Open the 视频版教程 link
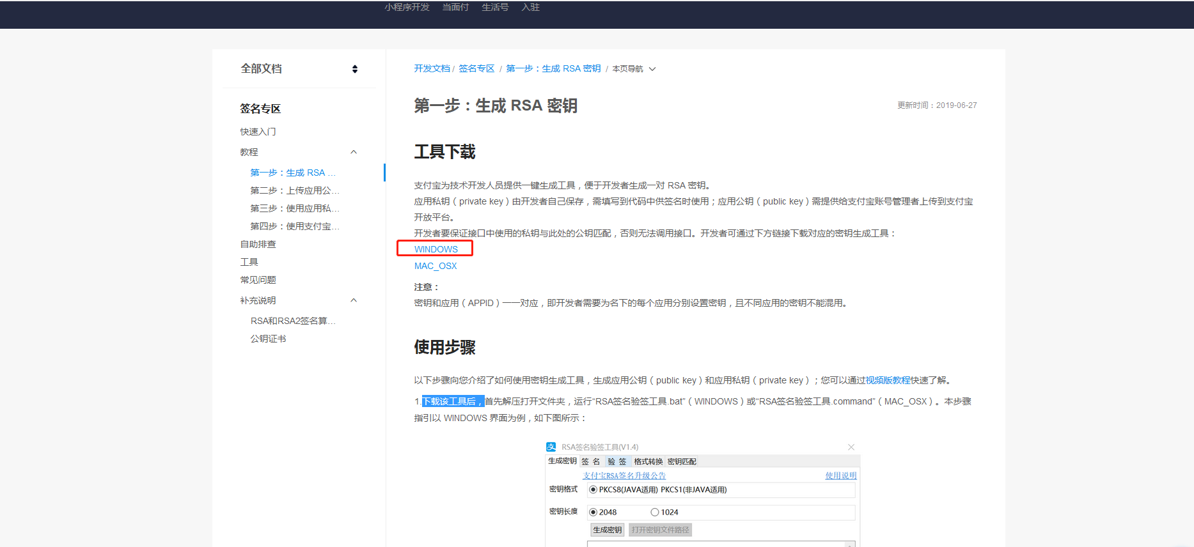 click(888, 380)
